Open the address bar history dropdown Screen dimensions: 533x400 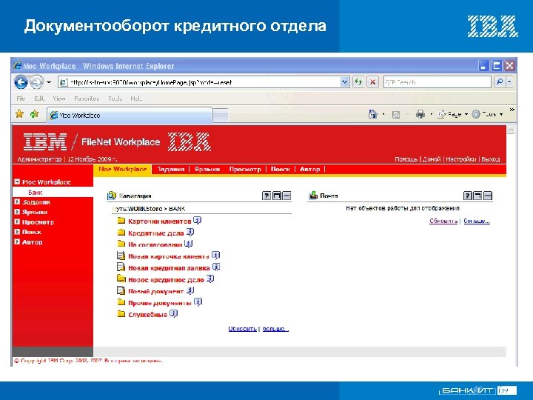pos(345,82)
